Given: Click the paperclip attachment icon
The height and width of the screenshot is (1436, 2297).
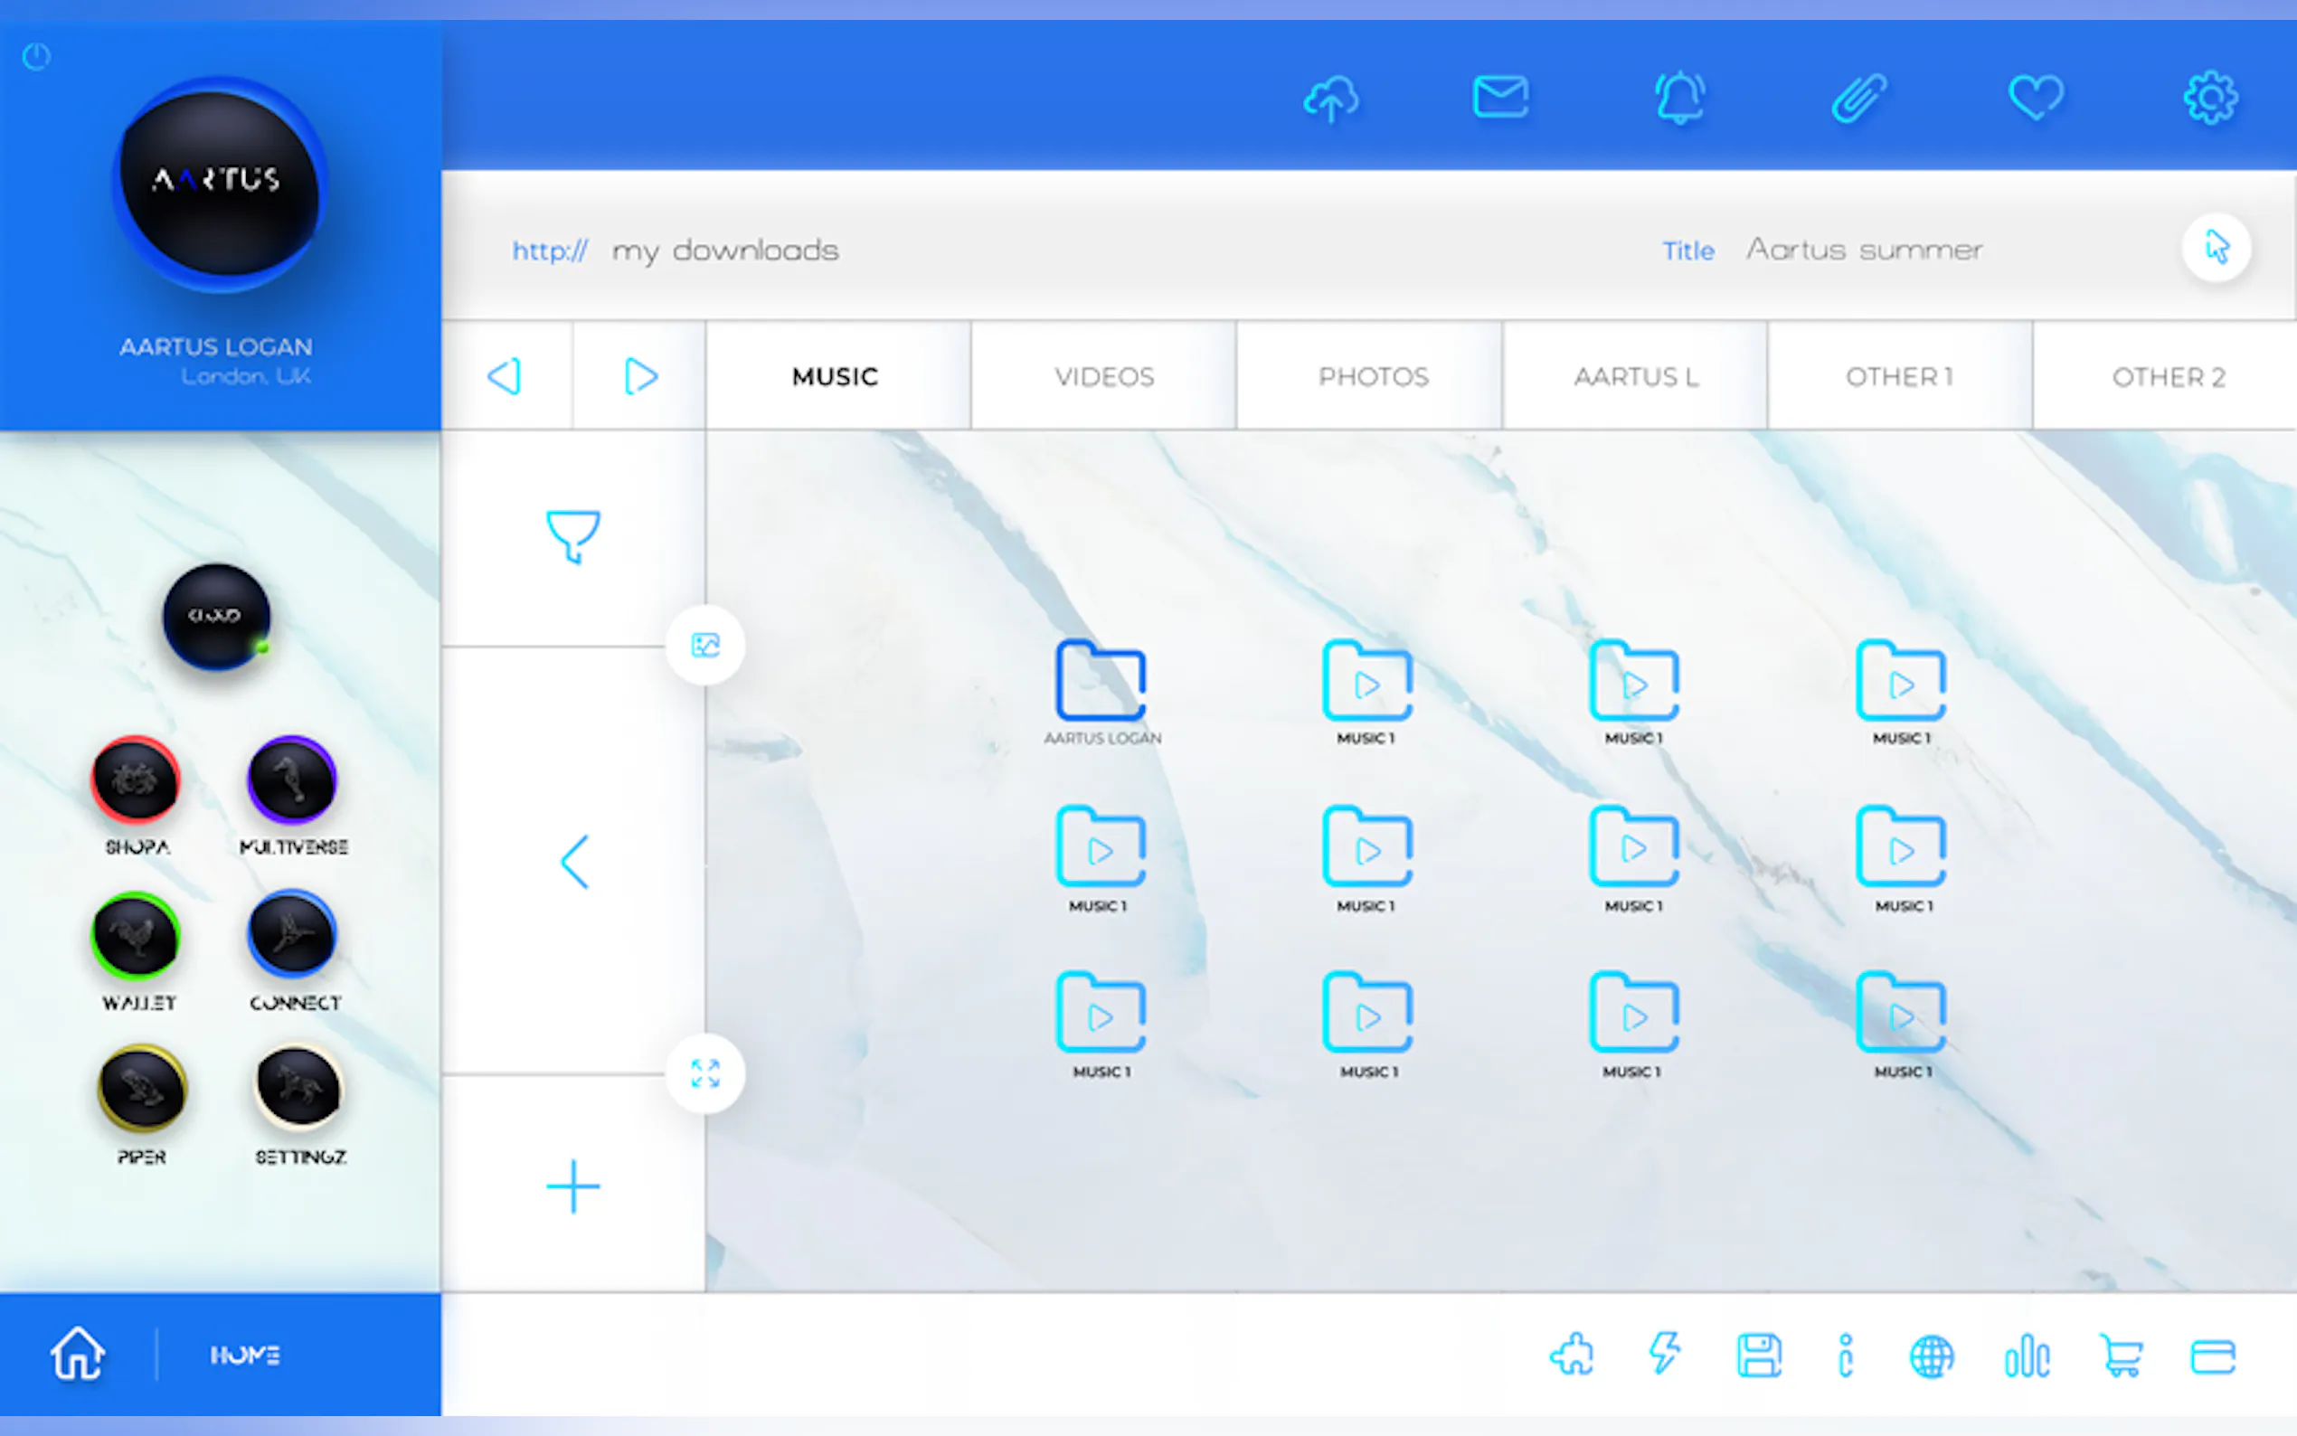Looking at the screenshot, I should 1858,97.
